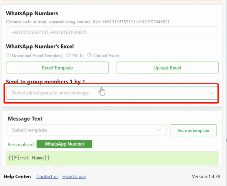Screen dimensions: 227x186
Task: Expand group dropdown with chevron arrow
Action: click(x=212, y=94)
